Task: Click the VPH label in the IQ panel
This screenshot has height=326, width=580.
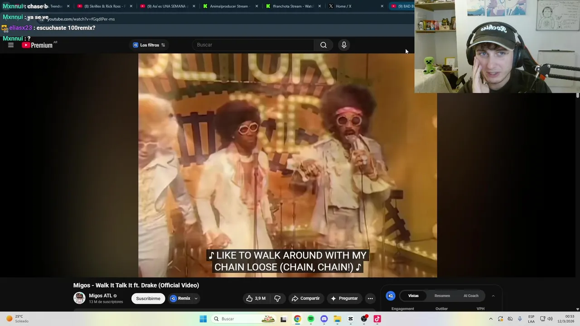Action: coord(480,309)
